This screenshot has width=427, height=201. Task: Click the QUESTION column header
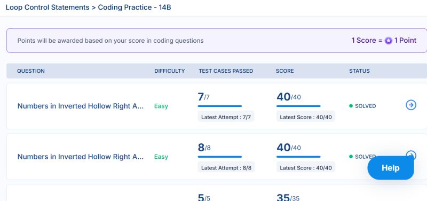point(31,71)
